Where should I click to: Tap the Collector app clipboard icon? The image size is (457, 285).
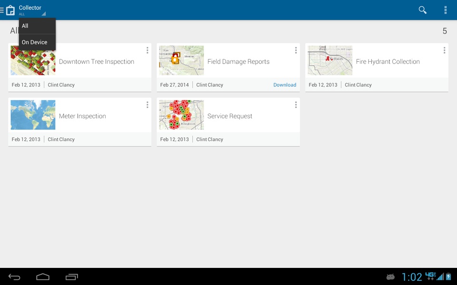point(10,10)
